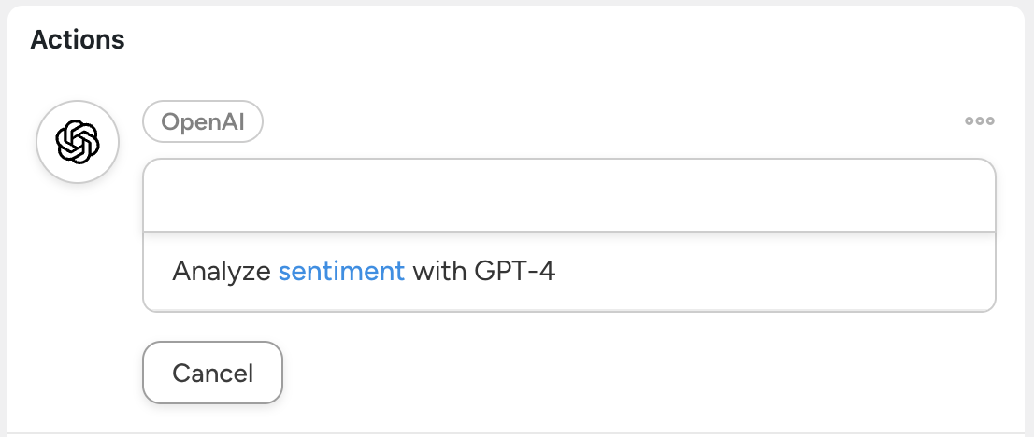The image size is (1034, 437).
Task: Click the OpenAI label pill
Action: (202, 121)
